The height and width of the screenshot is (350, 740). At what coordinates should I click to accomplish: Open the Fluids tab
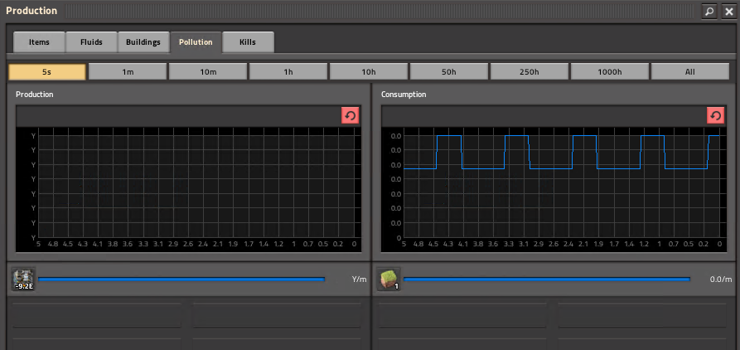point(91,41)
